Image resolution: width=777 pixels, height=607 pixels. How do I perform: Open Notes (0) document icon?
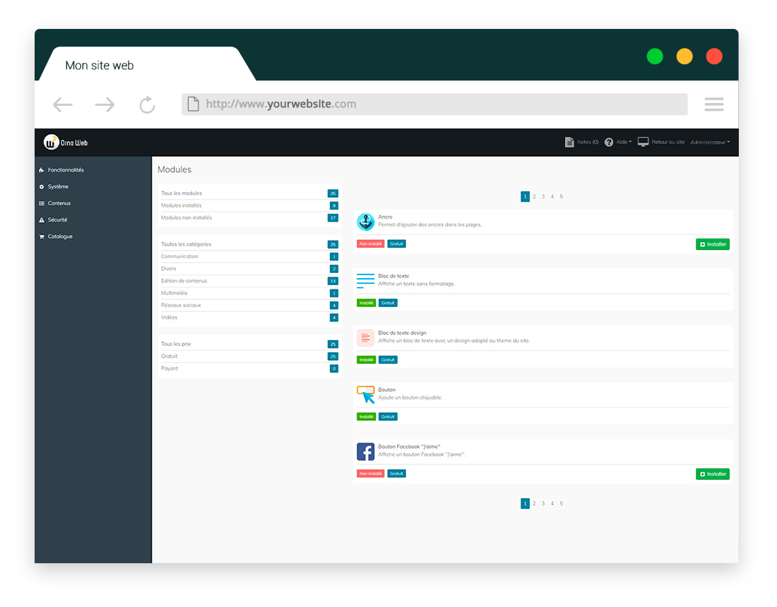(569, 142)
